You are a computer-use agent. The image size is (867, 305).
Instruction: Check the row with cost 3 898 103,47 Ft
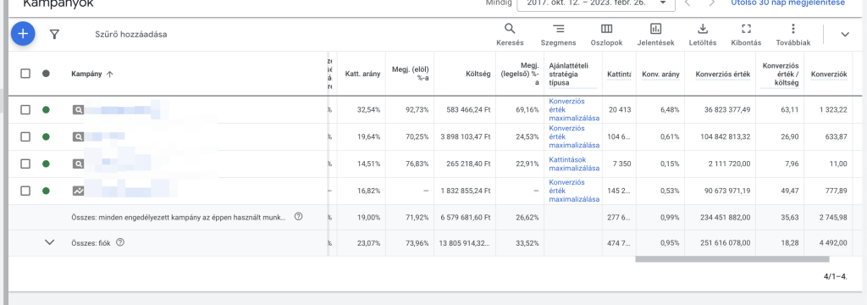25,136
